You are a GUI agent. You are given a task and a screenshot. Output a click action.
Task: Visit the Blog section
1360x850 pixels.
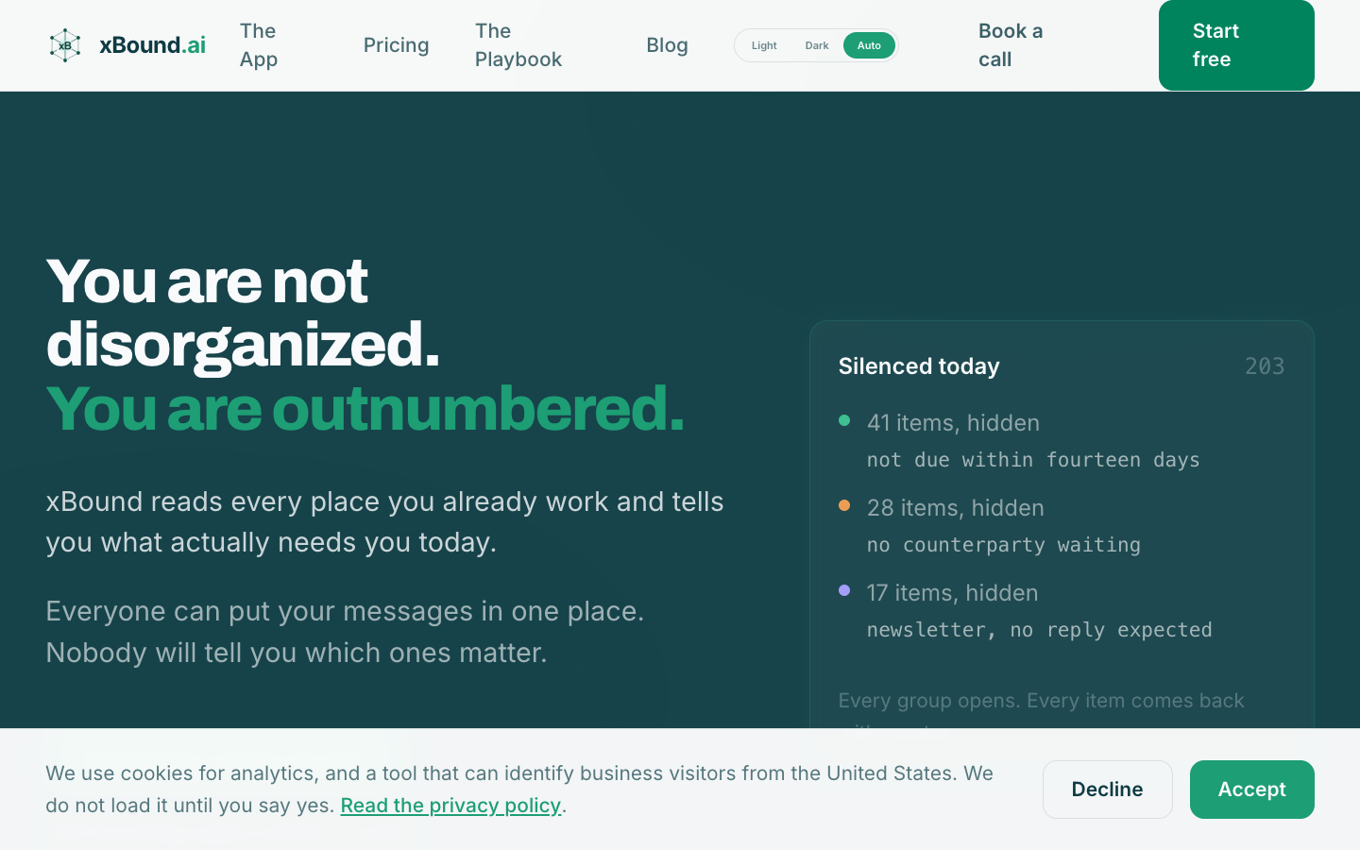point(667,45)
